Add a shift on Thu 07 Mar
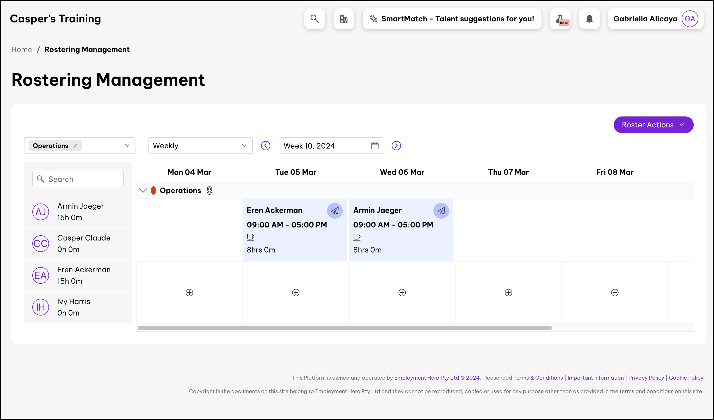Viewport: 714px width, 420px height. tap(508, 293)
